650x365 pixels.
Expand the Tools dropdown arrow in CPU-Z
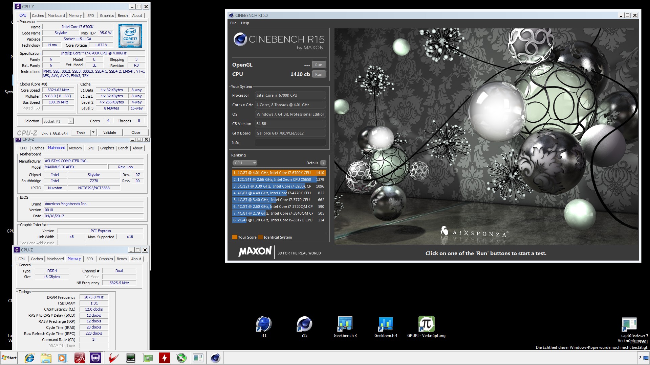point(93,132)
